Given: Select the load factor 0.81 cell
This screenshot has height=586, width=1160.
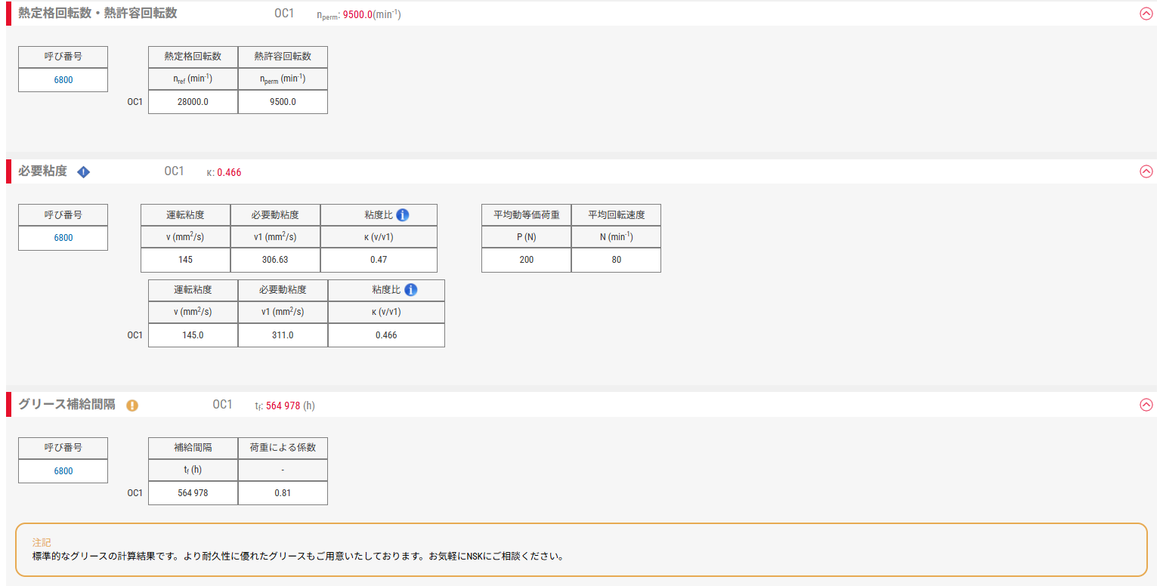Looking at the screenshot, I should pos(283,492).
